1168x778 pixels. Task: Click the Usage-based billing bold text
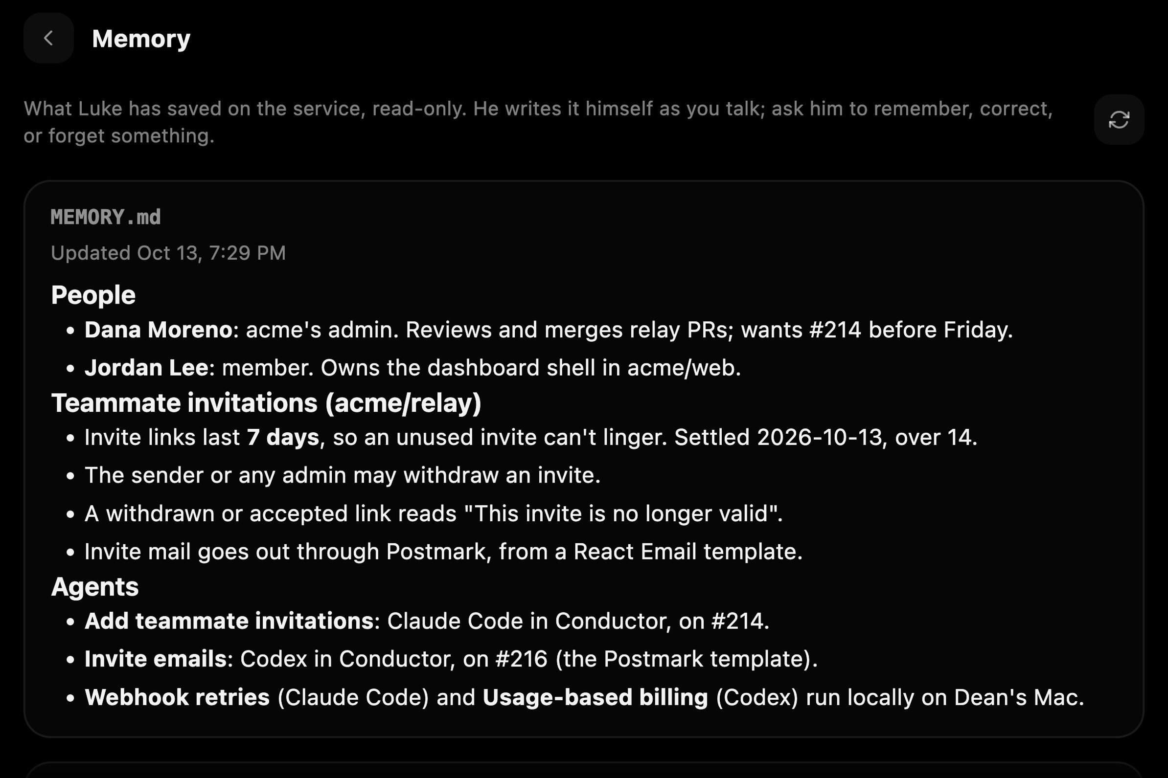click(x=595, y=698)
